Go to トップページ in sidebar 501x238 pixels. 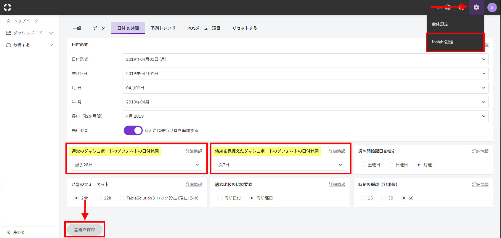[26, 21]
